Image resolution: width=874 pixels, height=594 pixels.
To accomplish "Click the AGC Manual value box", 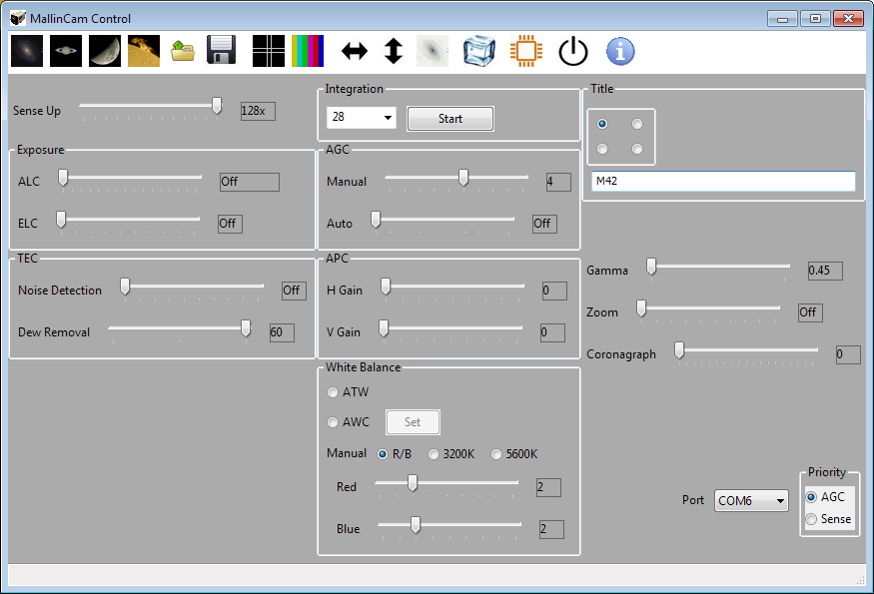I will pyautogui.click(x=558, y=182).
